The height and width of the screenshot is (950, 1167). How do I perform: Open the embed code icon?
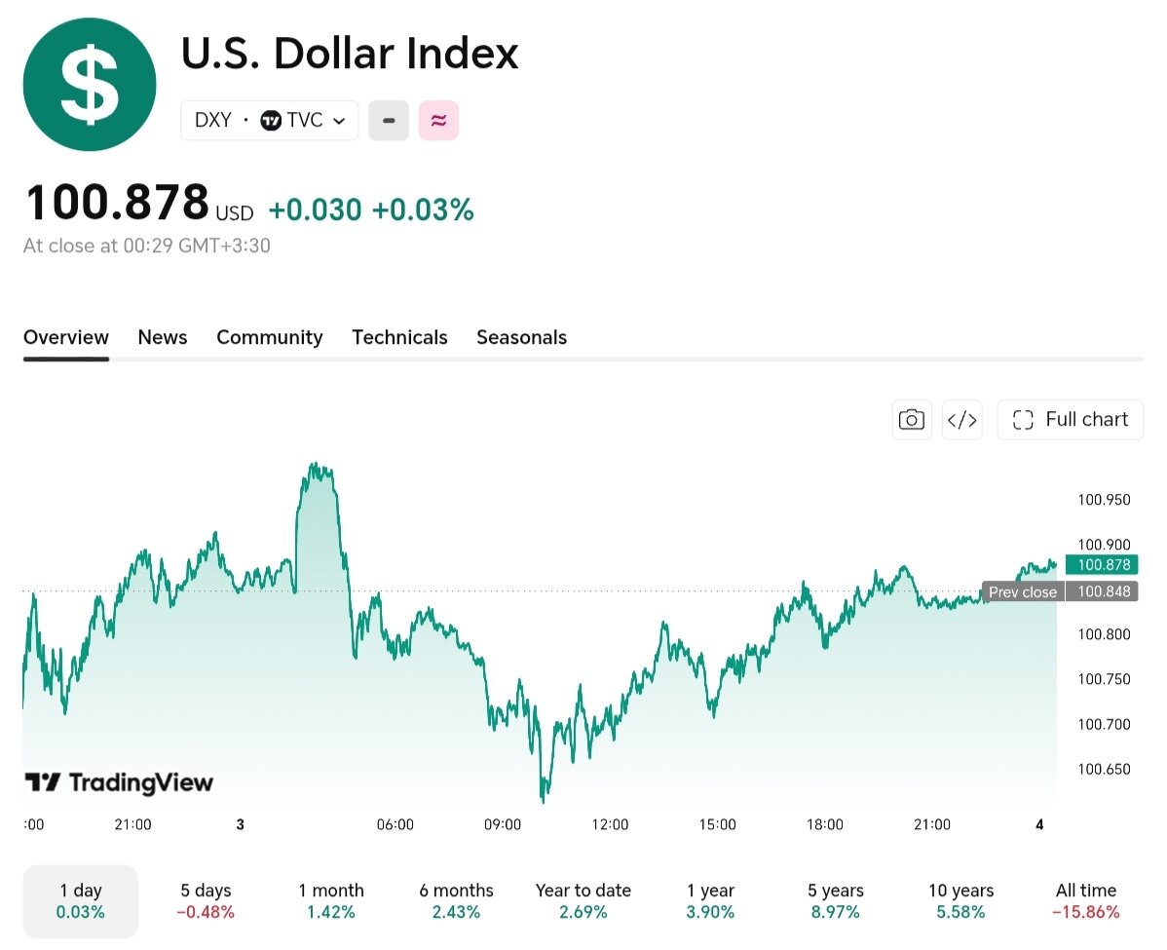961,420
